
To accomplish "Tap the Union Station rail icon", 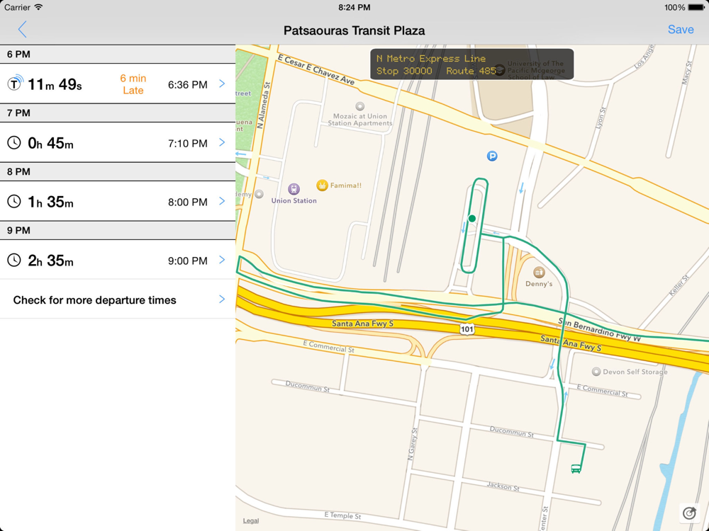I will point(294,189).
